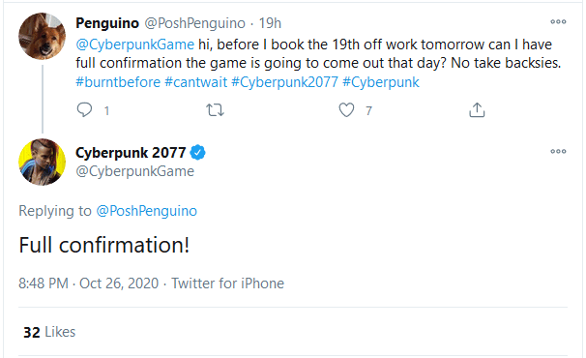Click the verified badge next to Cyberpunk 2077

197,153
